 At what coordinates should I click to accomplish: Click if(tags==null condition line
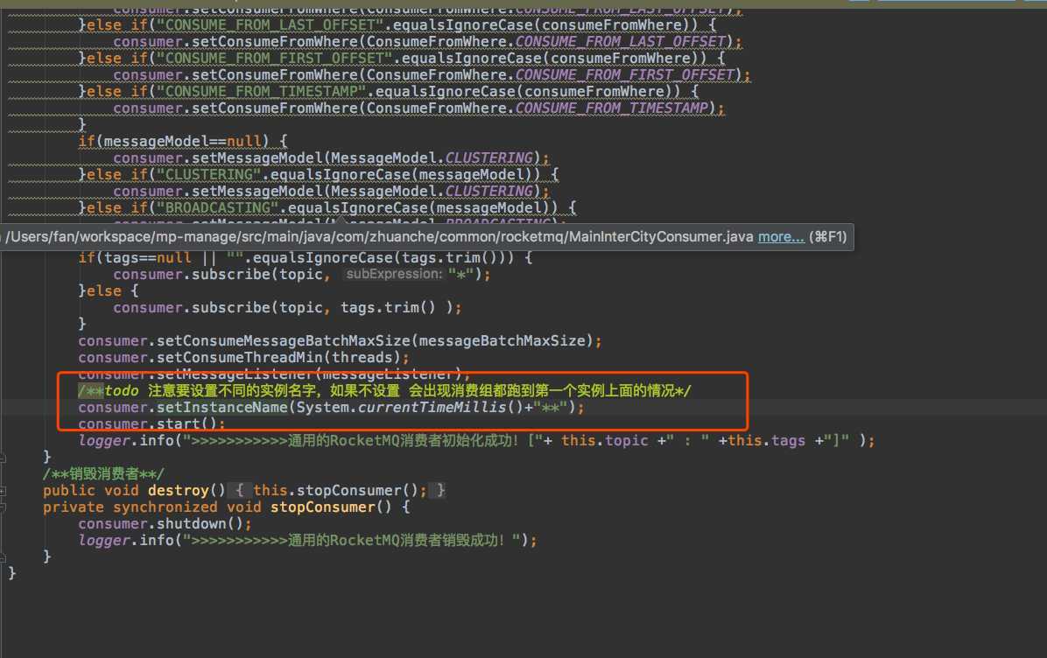click(306, 257)
